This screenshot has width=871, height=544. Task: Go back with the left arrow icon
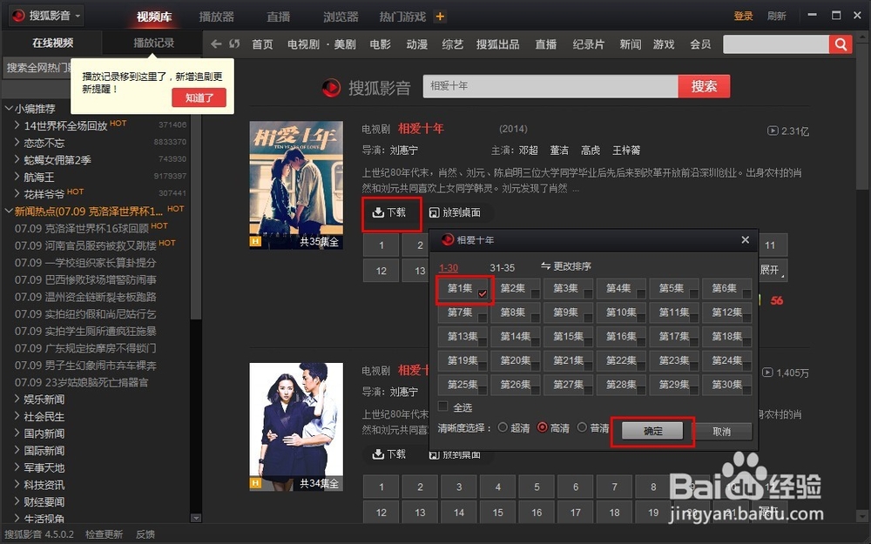click(216, 44)
